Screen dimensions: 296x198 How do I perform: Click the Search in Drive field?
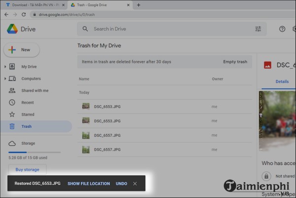point(172,29)
